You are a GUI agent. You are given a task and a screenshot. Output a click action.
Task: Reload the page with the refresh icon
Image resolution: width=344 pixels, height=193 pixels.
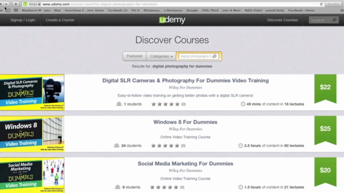[321, 4]
